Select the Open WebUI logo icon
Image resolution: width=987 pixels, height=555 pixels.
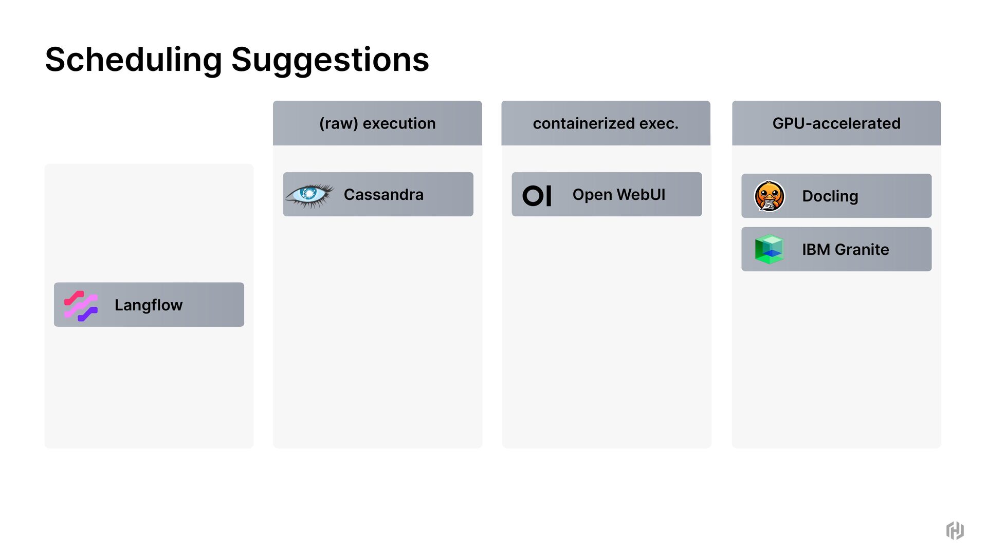coord(537,195)
